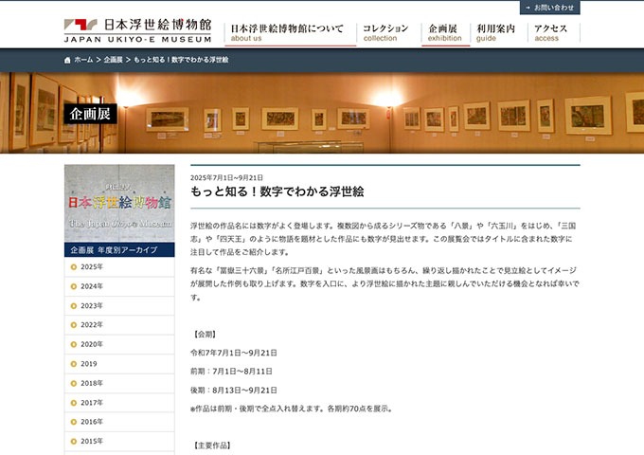Image resolution: width=644 pixels, height=455 pixels.
Task: Open the 2023年 archive
Action: tap(119, 306)
